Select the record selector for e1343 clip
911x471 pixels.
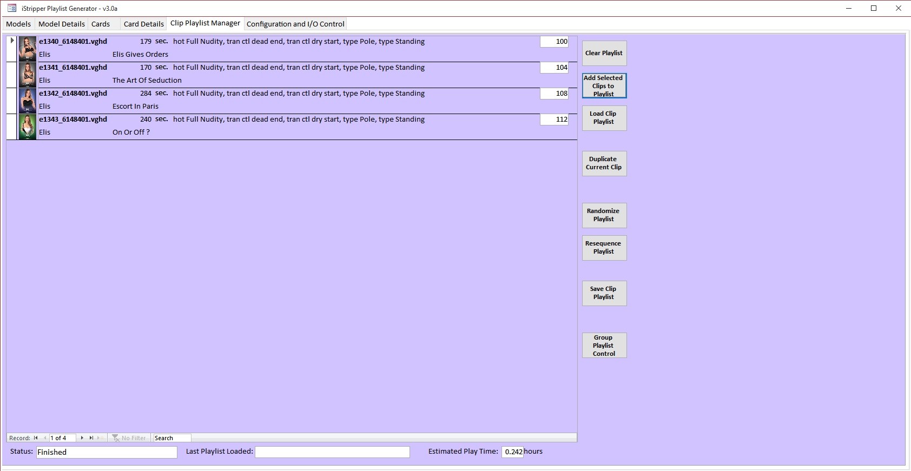click(12, 127)
